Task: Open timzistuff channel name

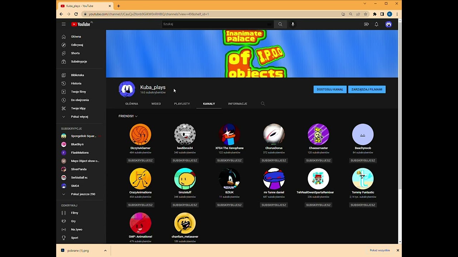Action: click(185, 192)
